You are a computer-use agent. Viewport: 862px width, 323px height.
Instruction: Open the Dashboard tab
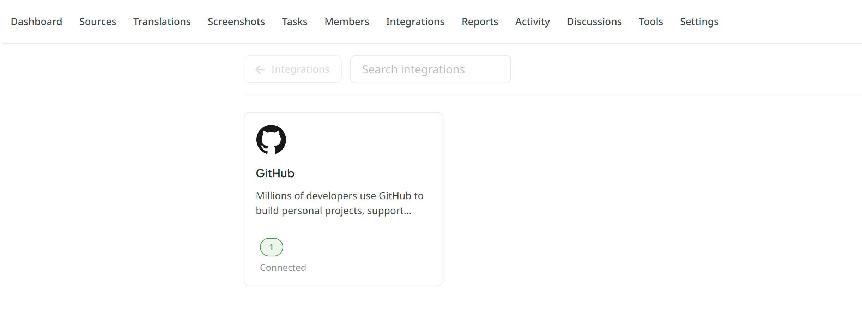pyautogui.click(x=36, y=22)
